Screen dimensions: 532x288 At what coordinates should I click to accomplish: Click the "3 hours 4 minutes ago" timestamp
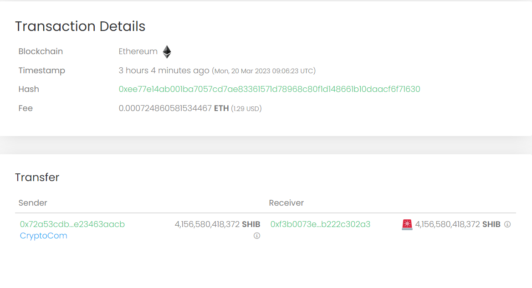pos(164,71)
